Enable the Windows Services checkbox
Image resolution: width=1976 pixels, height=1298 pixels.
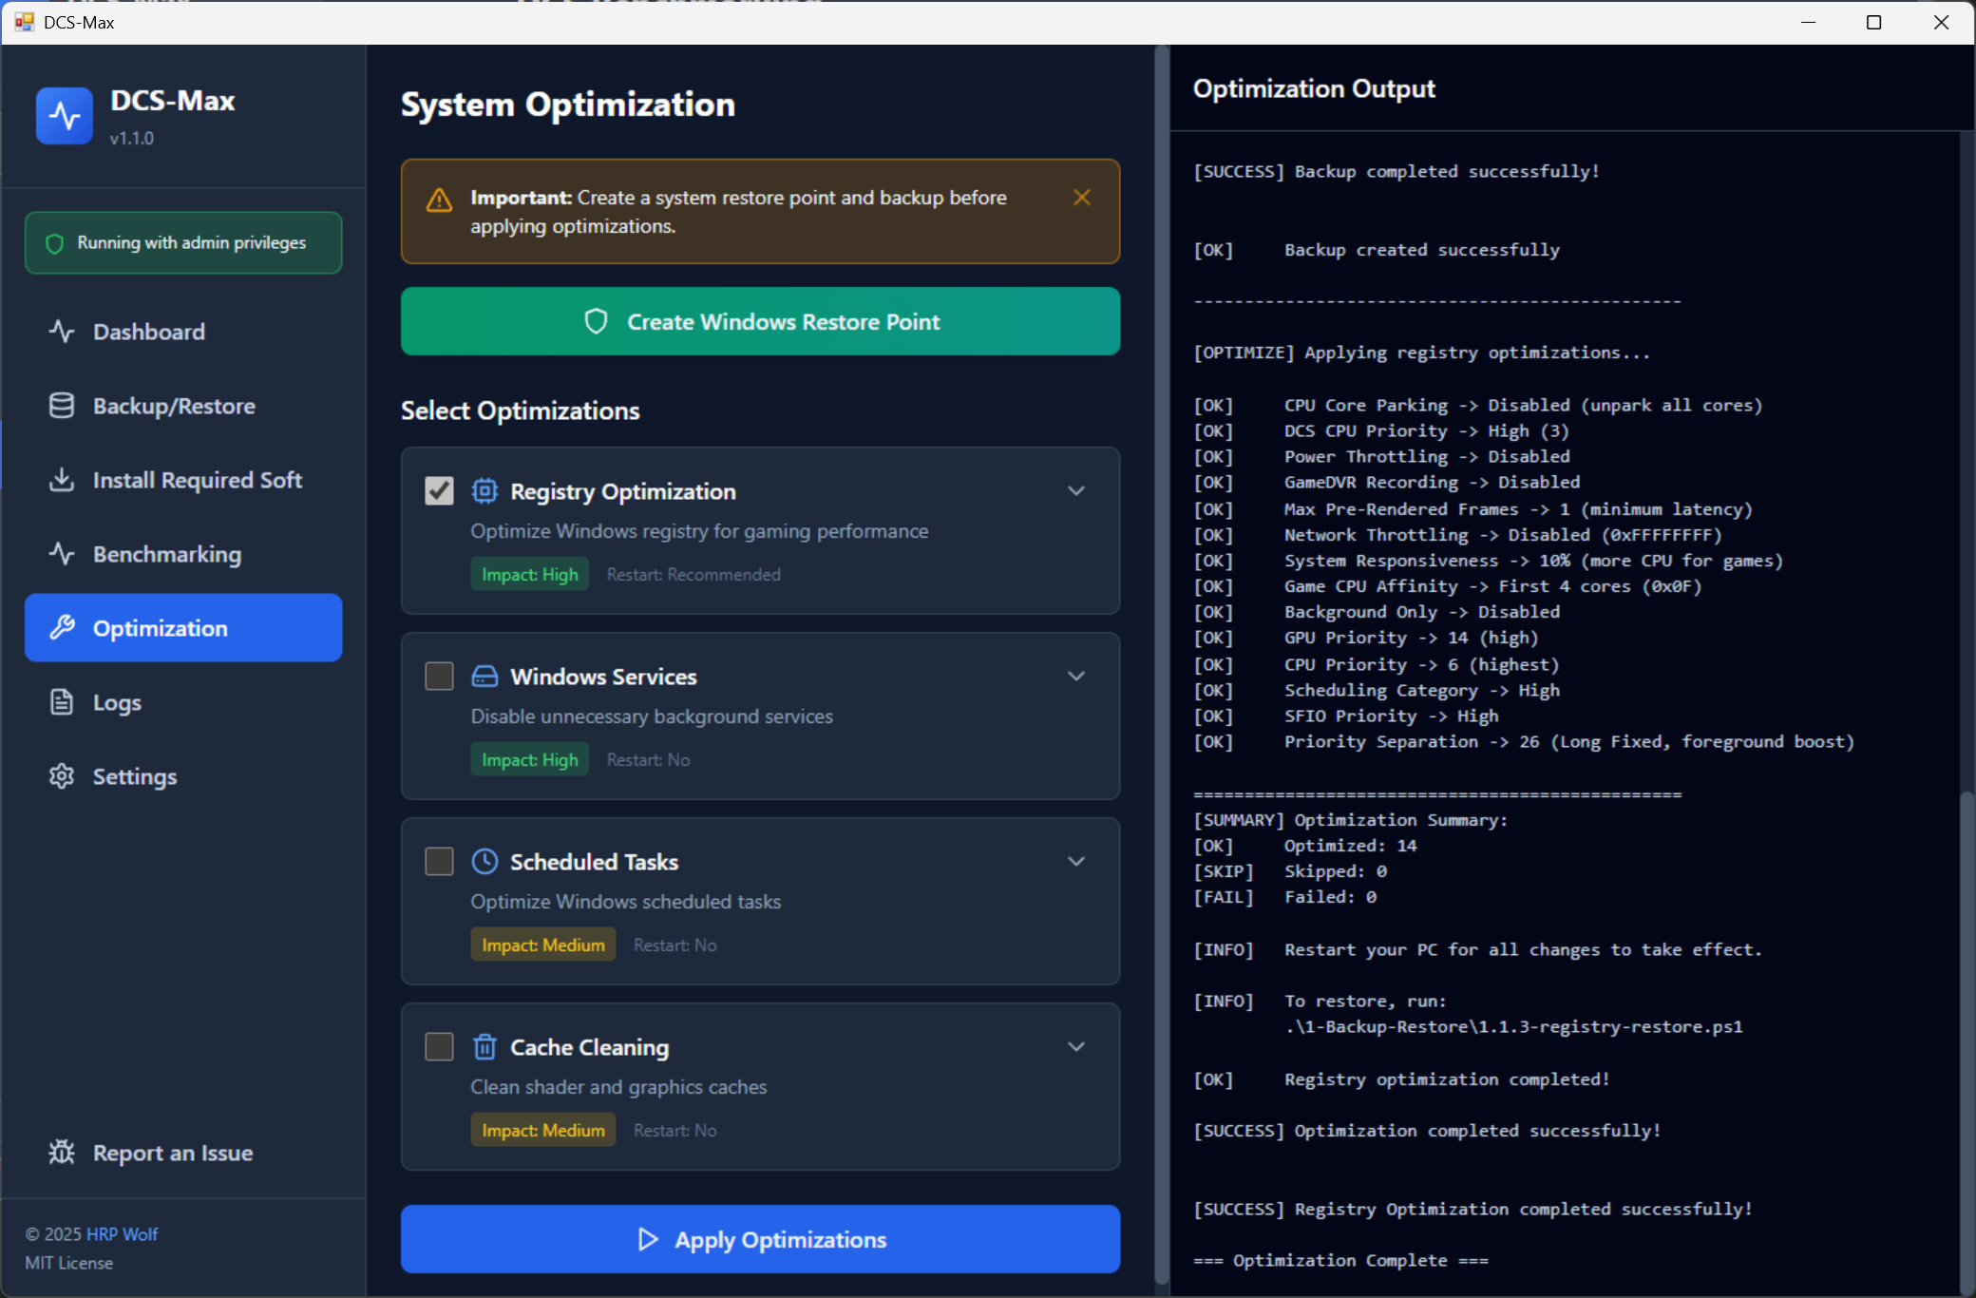pyautogui.click(x=439, y=677)
